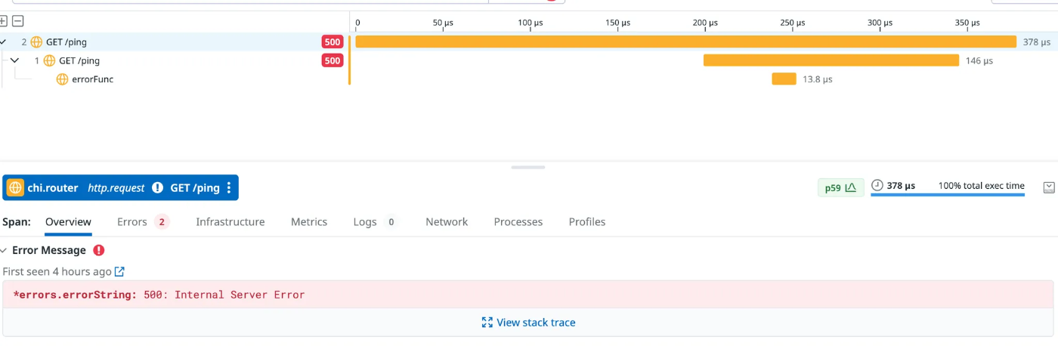Collapse all spans with minus icon
Viewport: 1058px width, 346px height.
pos(17,21)
